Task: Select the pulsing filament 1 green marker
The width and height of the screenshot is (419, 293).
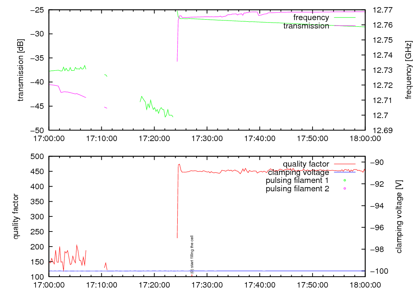Action: 344,180
